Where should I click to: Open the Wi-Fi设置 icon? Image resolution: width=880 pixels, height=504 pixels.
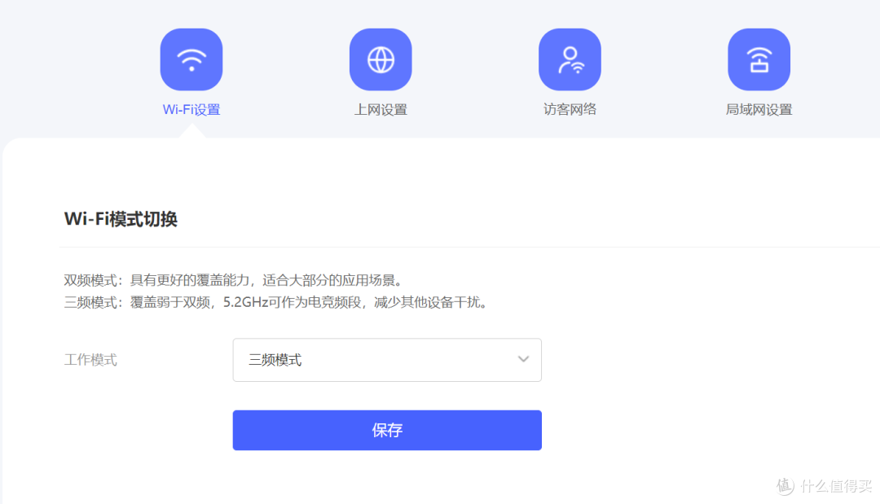point(191,59)
